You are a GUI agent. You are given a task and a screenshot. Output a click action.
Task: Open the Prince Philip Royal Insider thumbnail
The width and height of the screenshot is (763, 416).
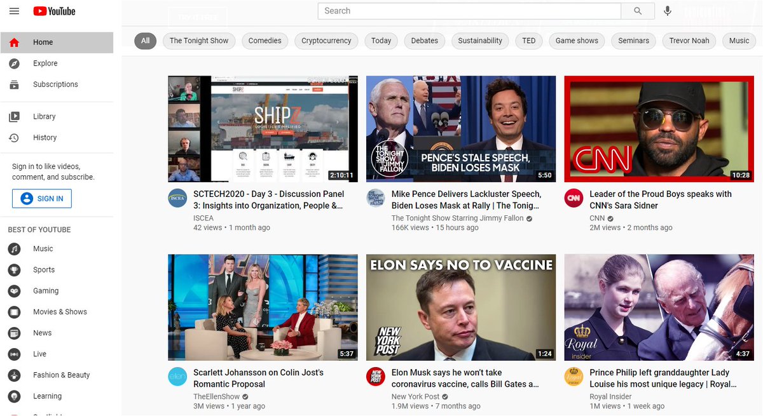[x=659, y=307]
